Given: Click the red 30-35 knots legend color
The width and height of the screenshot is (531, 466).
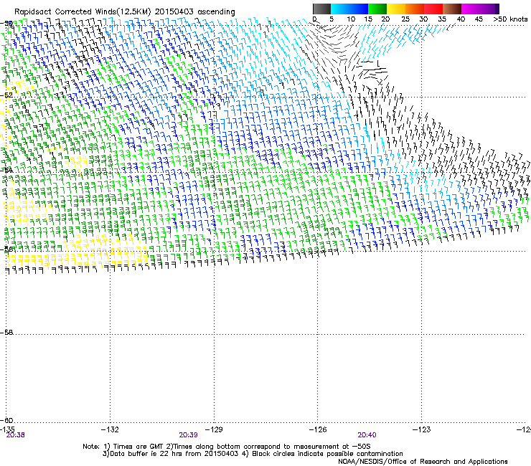Looking at the screenshot, I should tap(433, 9).
